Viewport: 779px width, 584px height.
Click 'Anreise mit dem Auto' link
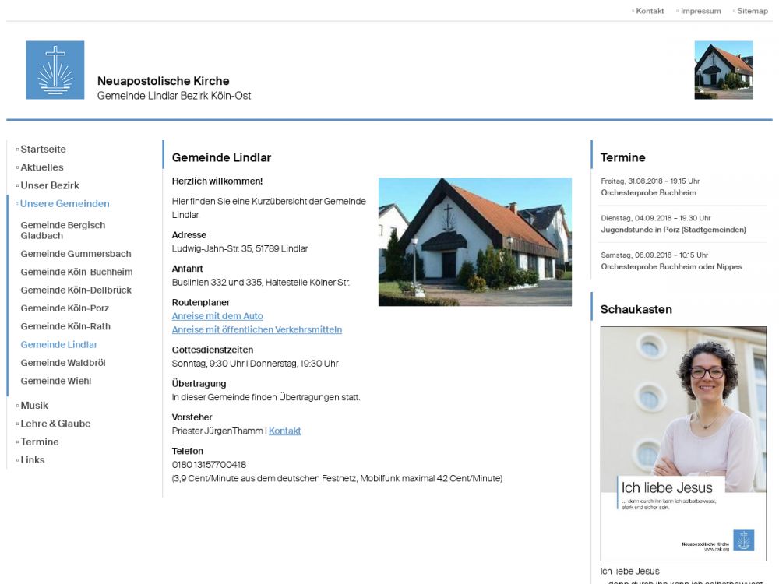coord(217,316)
